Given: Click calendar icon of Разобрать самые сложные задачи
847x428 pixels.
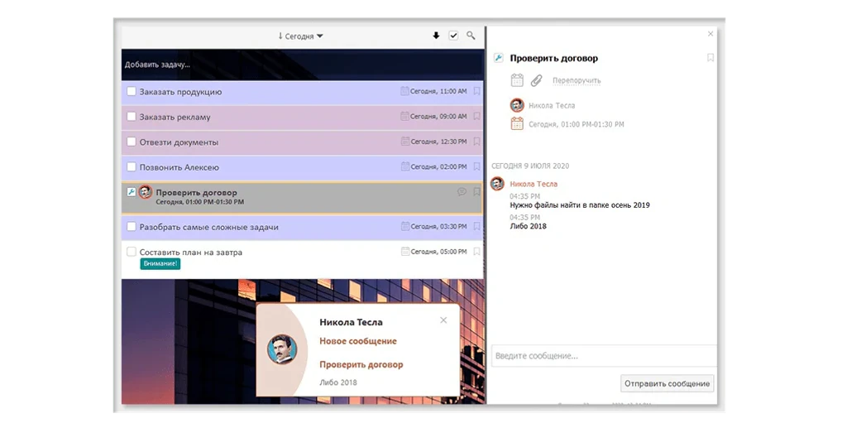Looking at the screenshot, I should pos(404,226).
